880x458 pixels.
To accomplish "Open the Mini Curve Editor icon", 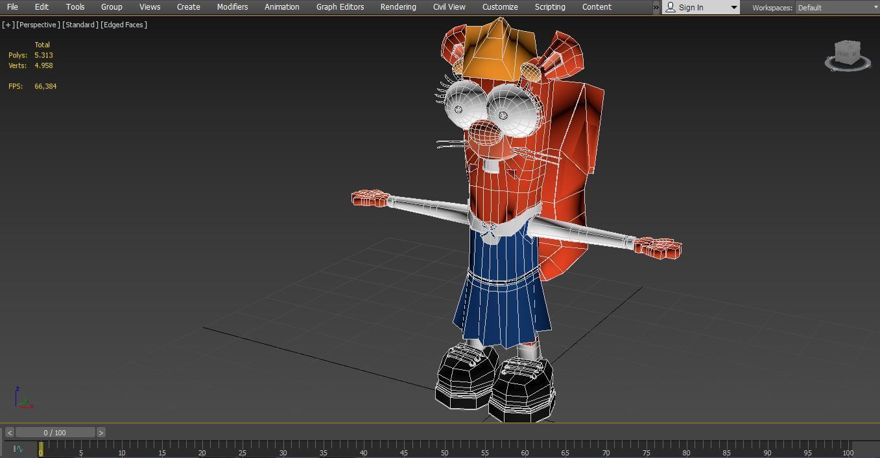I will (x=18, y=448).
